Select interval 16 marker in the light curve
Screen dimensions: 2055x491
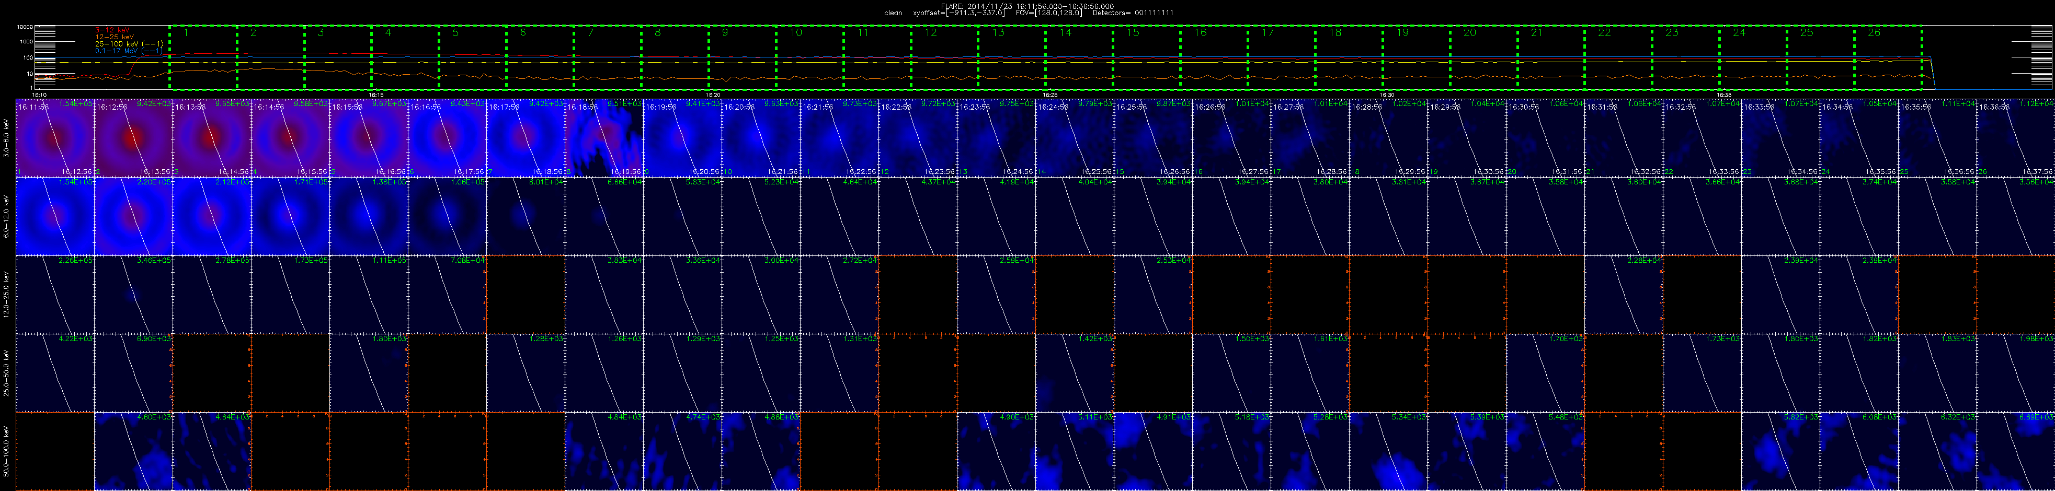tap(1201, 33)
